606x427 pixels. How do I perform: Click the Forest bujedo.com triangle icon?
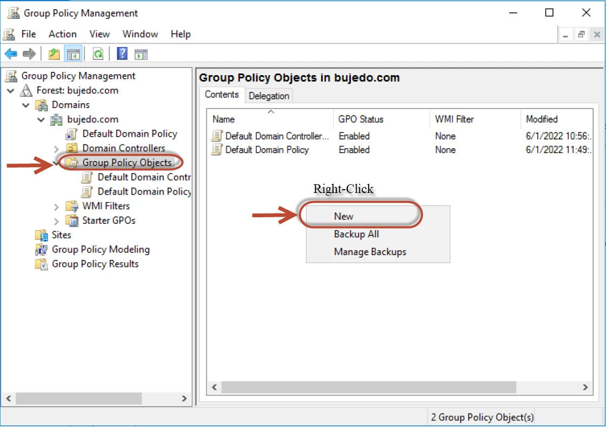point(26,90)
